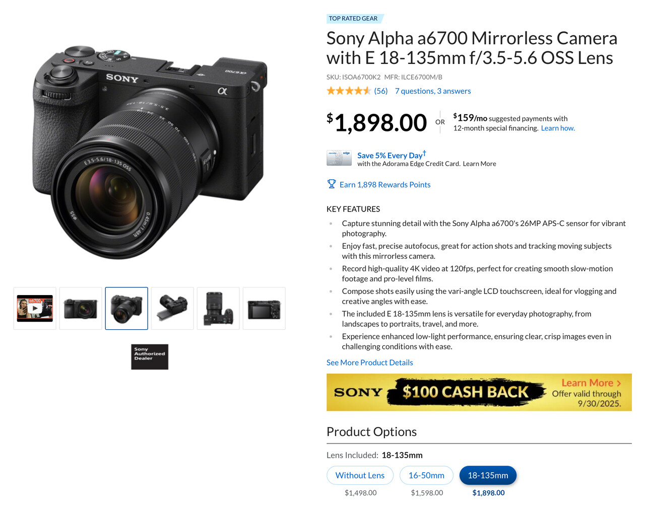Select the tilted LCD screen camera thumbnail

pos(172,309)
